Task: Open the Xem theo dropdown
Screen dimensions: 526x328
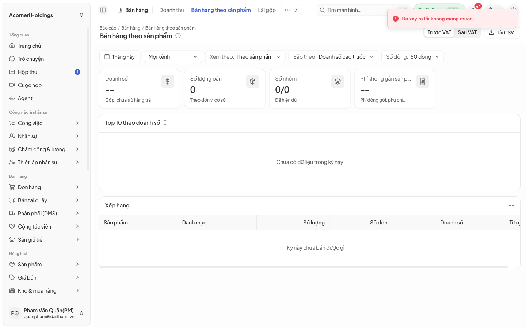Action: coord(245,57)
